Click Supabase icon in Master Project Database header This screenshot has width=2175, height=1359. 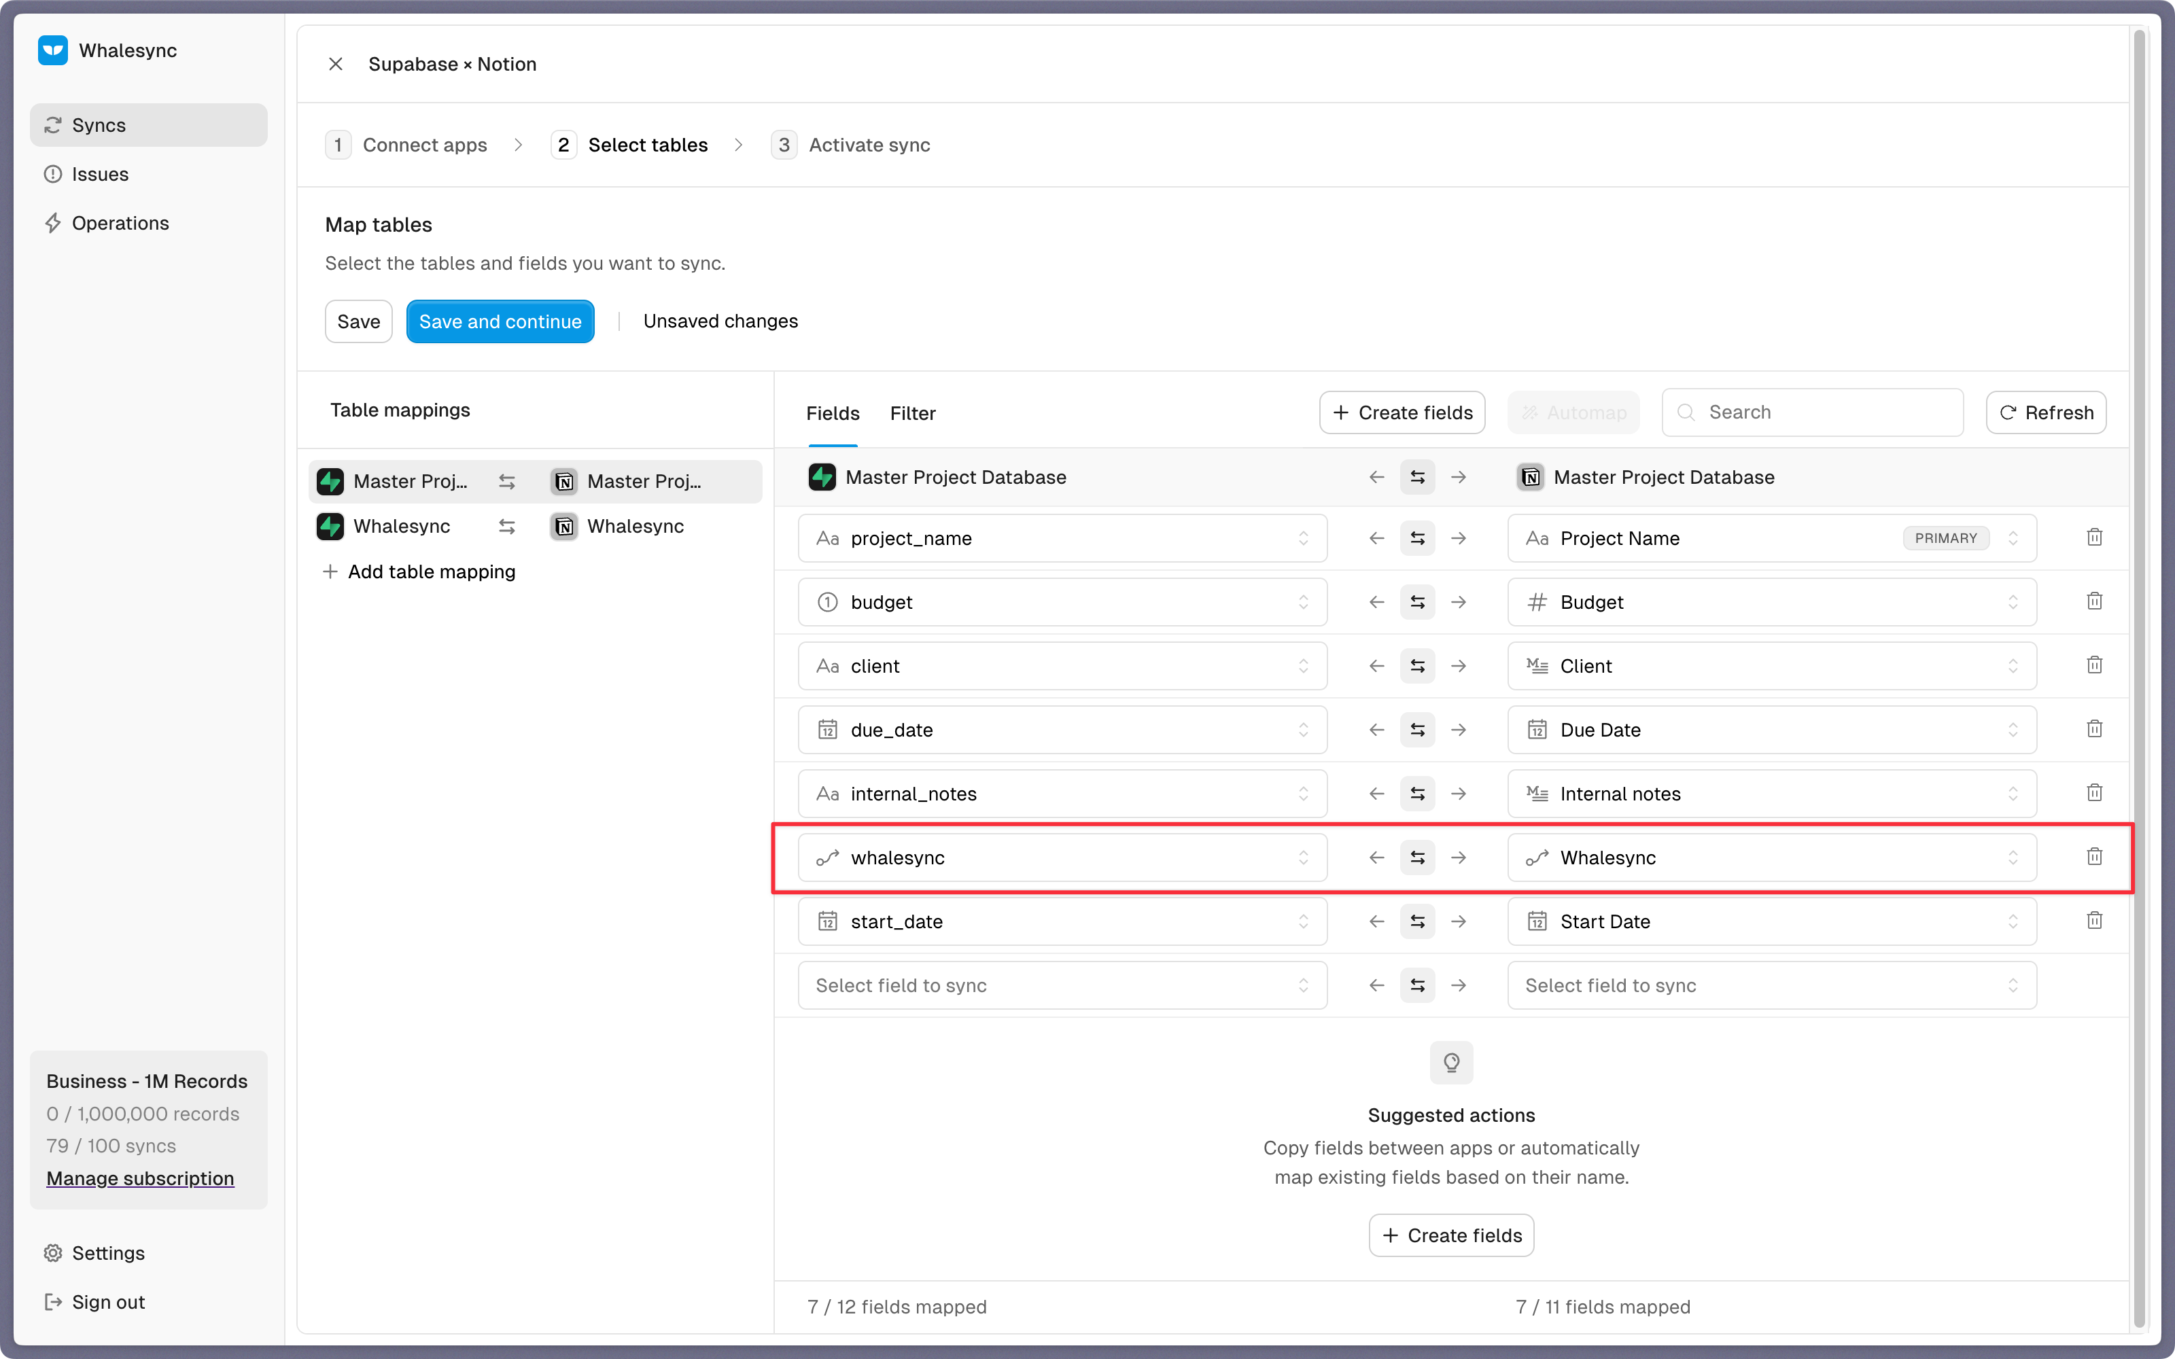pos(822,477)
